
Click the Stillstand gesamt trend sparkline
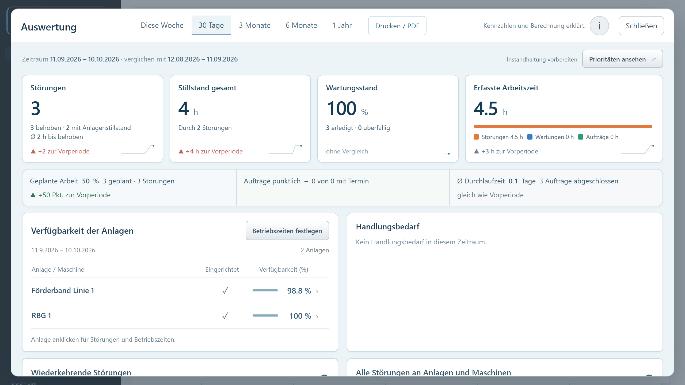[x=286, y=149]
